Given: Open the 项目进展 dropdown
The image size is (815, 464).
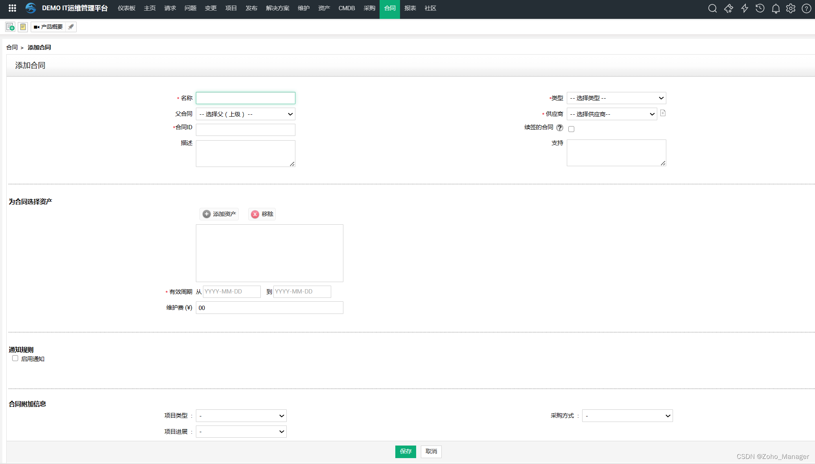Looking at the screenshot, I should coord(241,432).
